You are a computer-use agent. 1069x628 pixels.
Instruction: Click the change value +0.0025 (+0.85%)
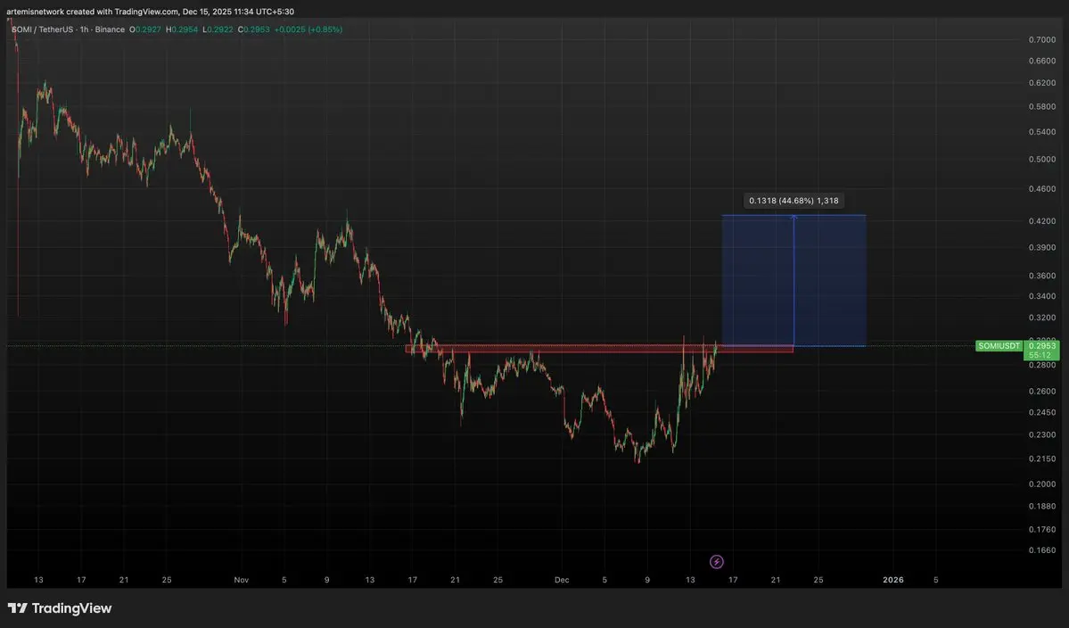coord(308,30)
